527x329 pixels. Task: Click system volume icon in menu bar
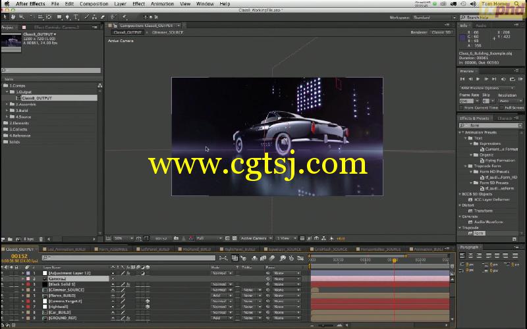(473, 4)
